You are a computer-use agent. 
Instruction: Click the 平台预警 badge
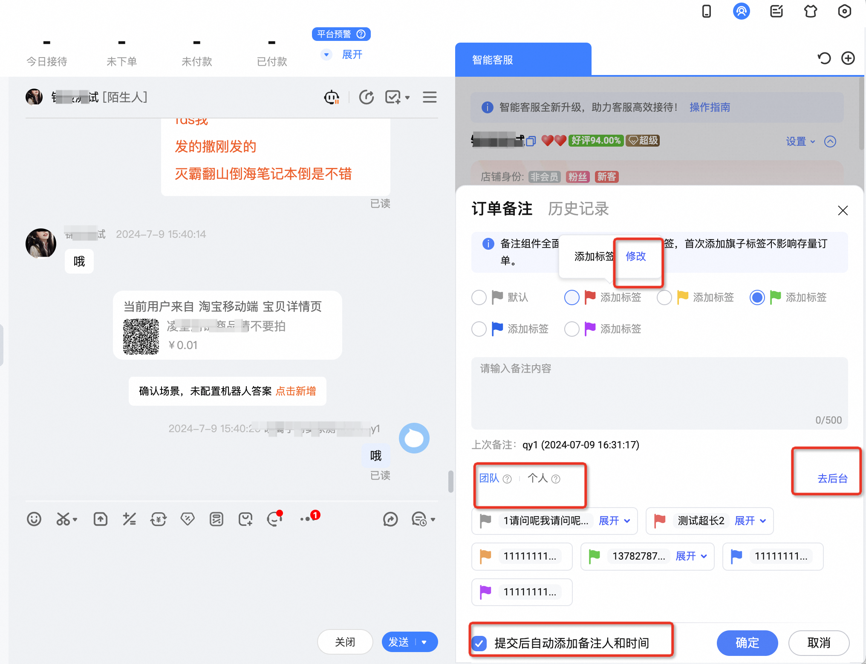click(341, 34)
